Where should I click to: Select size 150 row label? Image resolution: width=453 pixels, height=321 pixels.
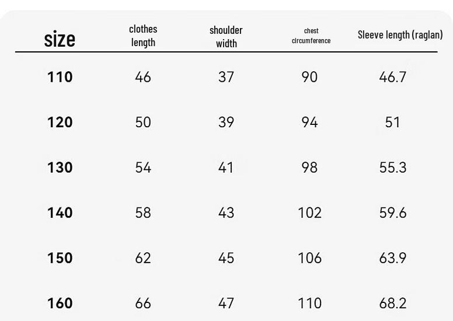60,258
